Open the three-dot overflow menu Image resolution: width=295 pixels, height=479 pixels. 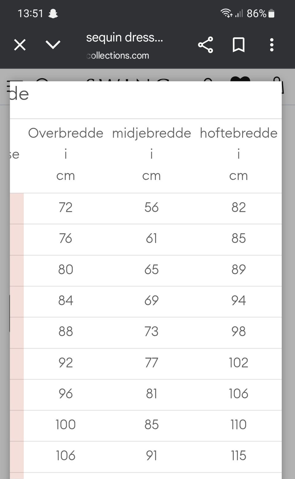click(x=271, y=45)
